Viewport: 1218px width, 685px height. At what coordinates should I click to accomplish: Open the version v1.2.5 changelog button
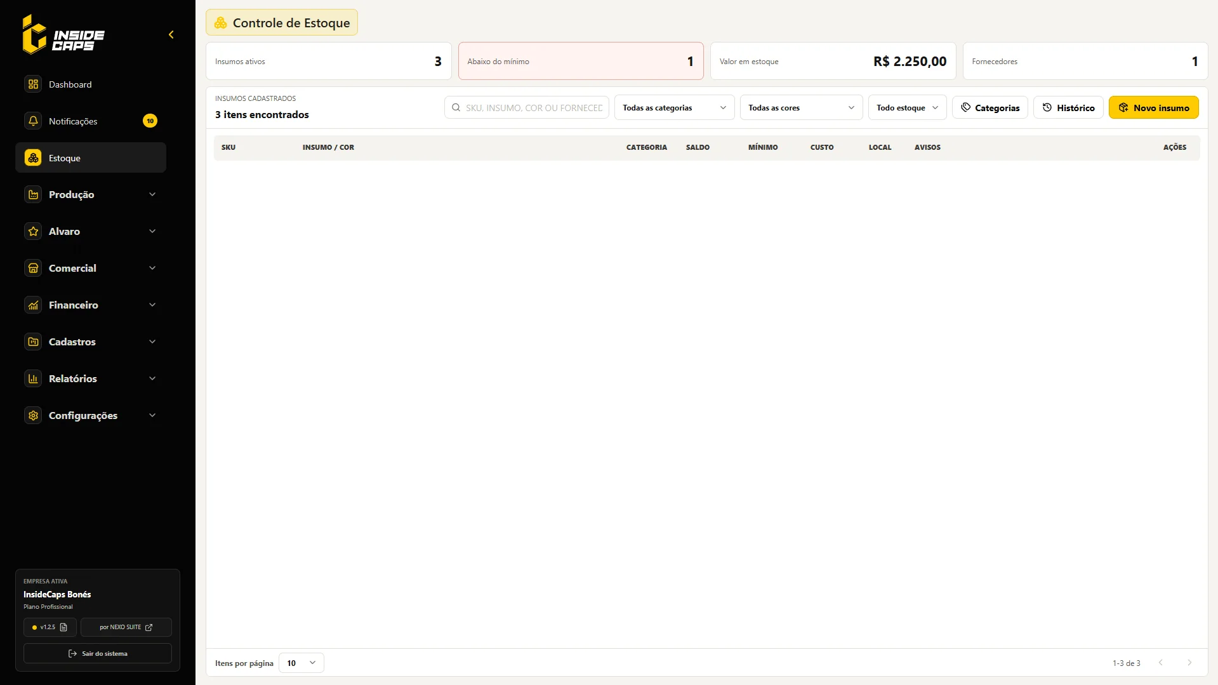click(50, 627)
